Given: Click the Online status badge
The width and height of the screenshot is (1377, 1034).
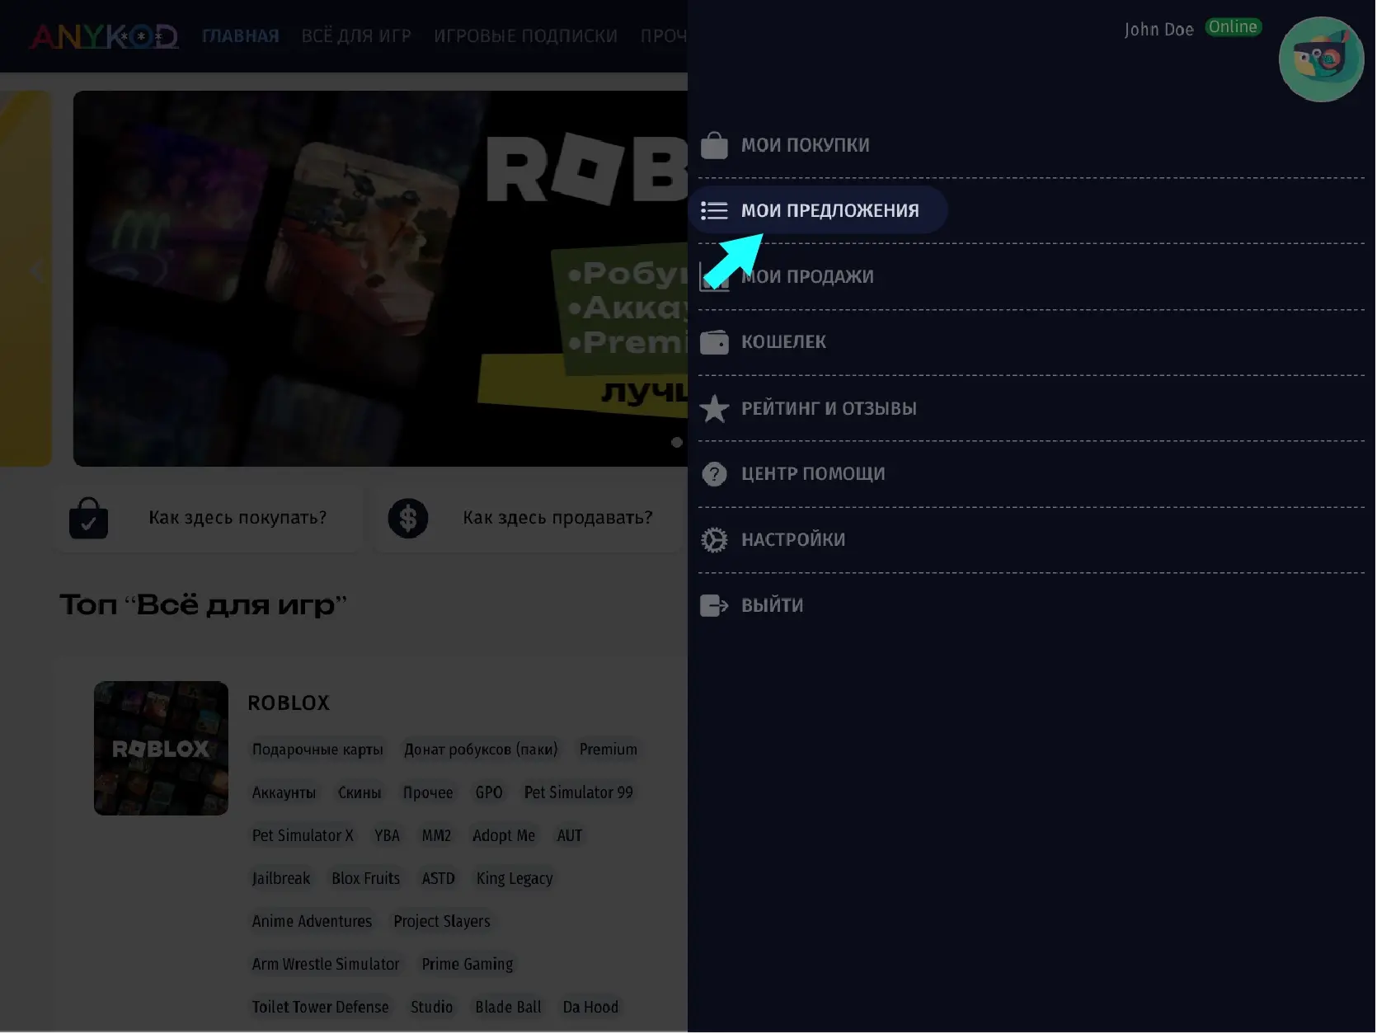Looking at the screenshot, I should (1233, 27).
